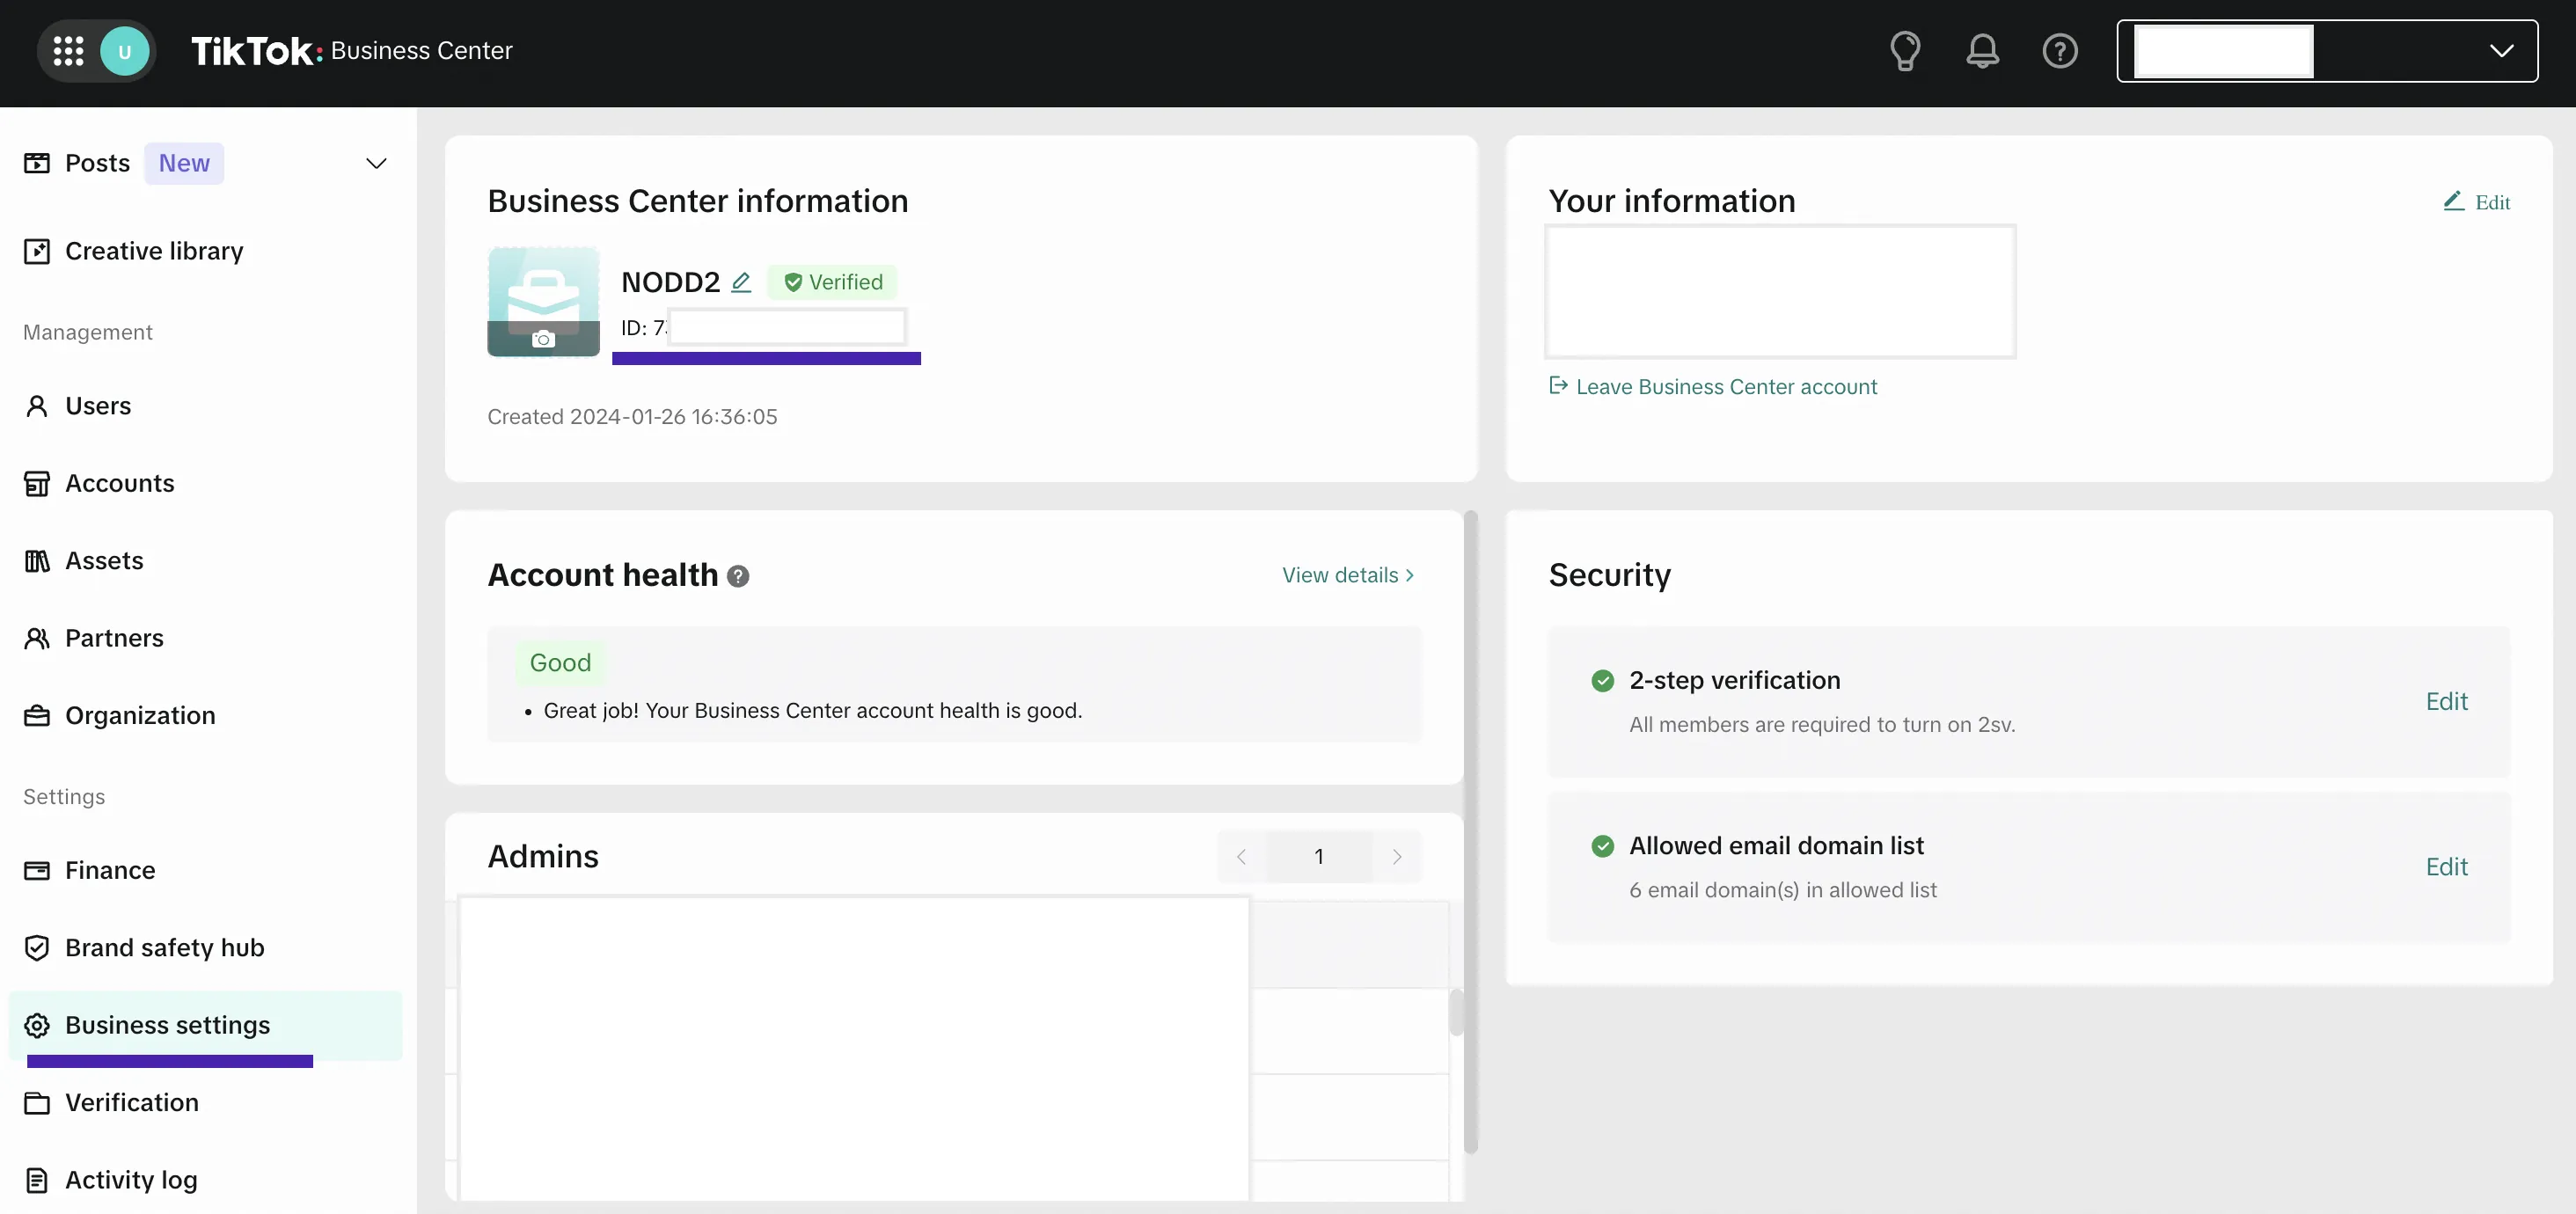Click the Verification folder icon
Image resolution: width=2576 pixels, height=1214 pixels.
tap(37, 1103)
